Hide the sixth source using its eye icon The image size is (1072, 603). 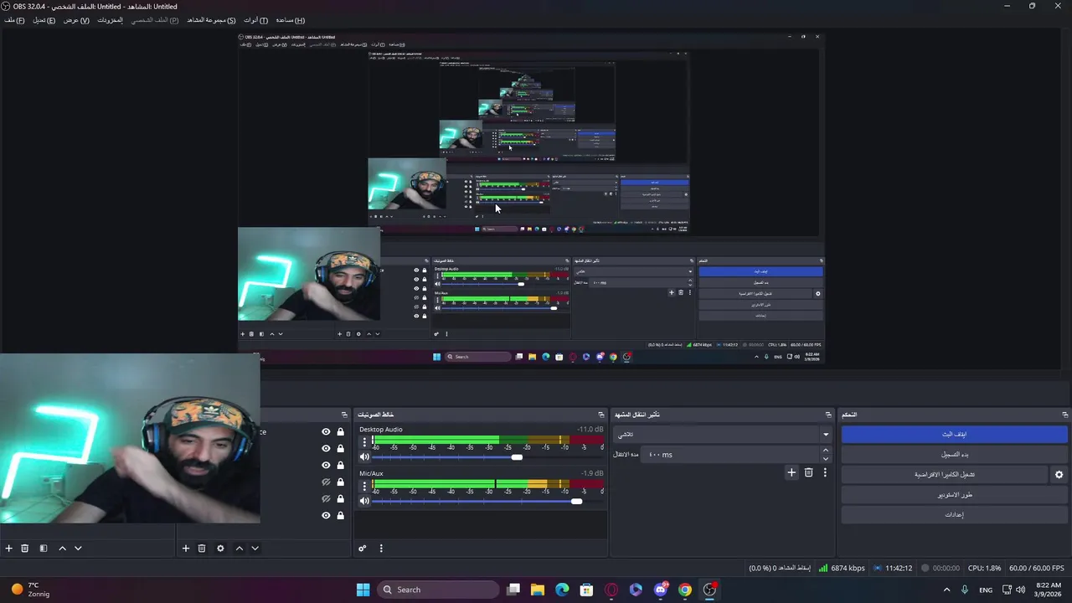pyautogui.click(x=326, y=516)
